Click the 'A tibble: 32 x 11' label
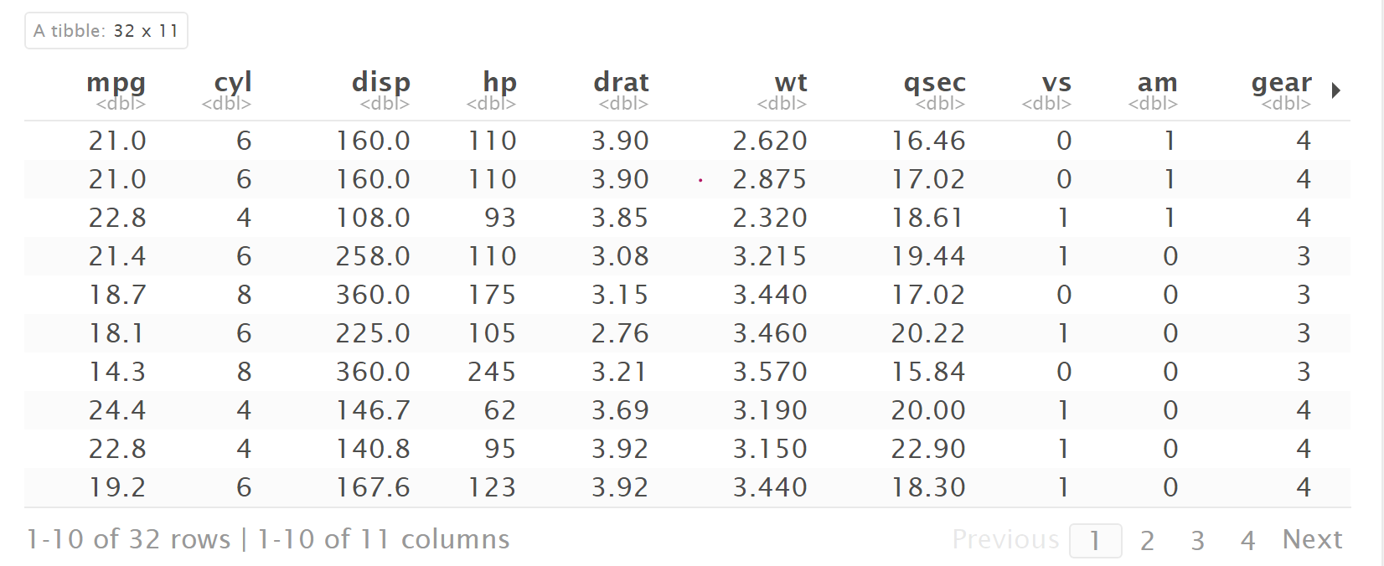 pyautogui.click(x=106, y=31)
